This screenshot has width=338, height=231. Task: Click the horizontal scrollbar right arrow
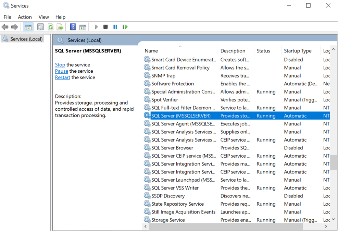coord(326,226)
